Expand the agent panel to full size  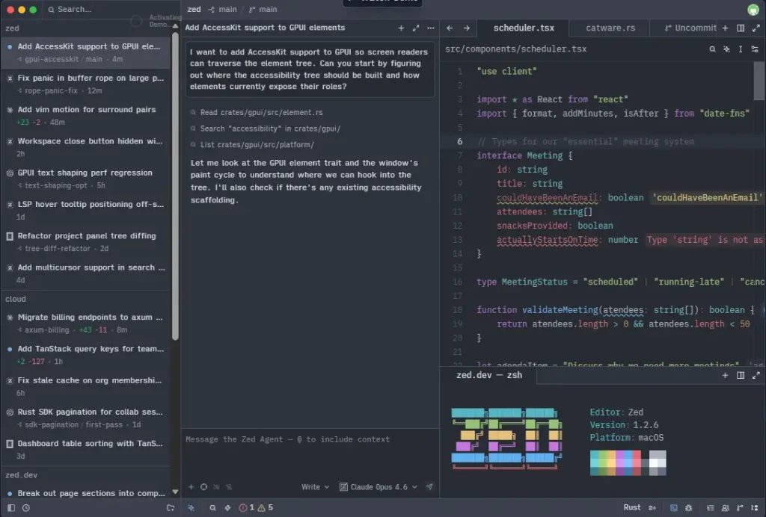(416, 28)
